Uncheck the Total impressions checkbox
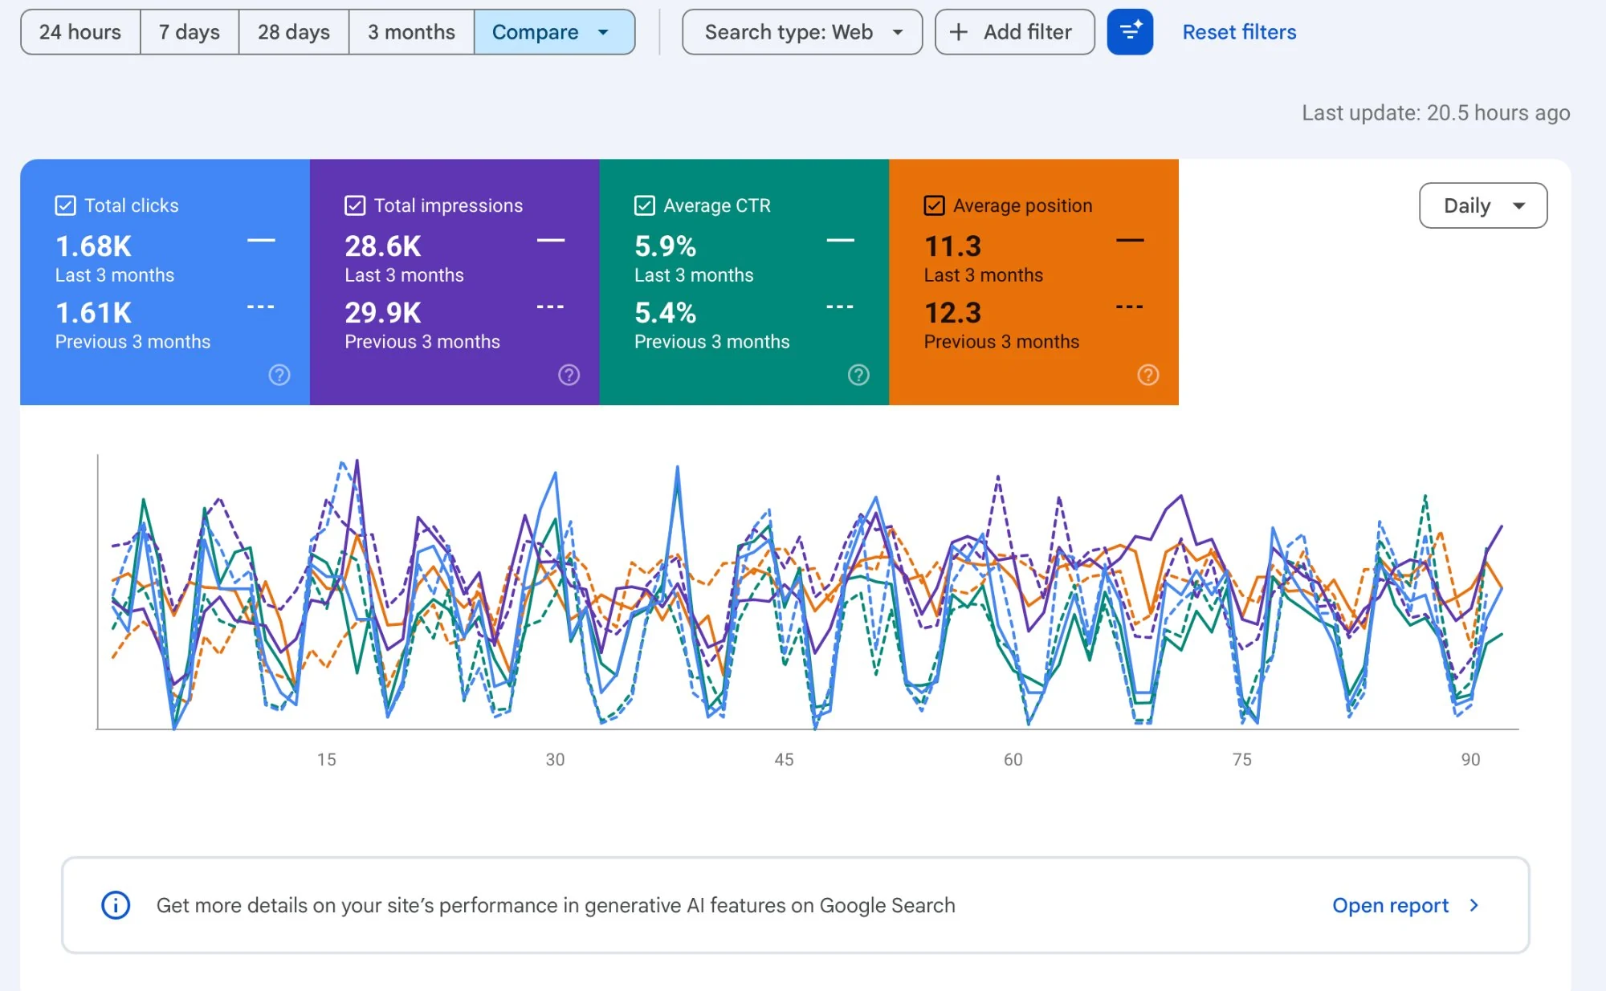 pos(355,205)
